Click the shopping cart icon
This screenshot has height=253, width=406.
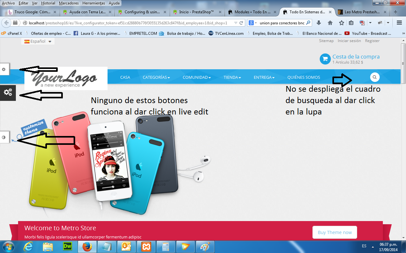325,59
